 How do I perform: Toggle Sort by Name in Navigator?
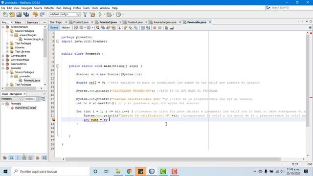point(45,157)
